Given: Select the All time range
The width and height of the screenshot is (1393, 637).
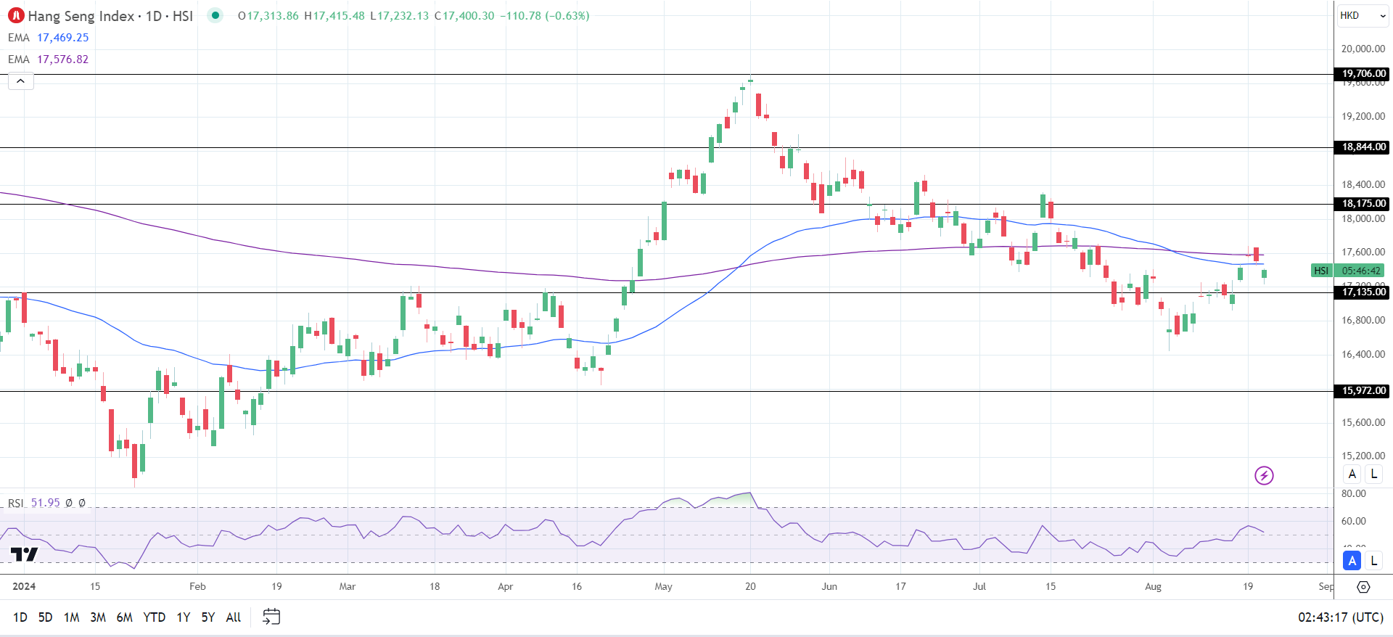Looking at the screenshot, I should coord(234,617).
